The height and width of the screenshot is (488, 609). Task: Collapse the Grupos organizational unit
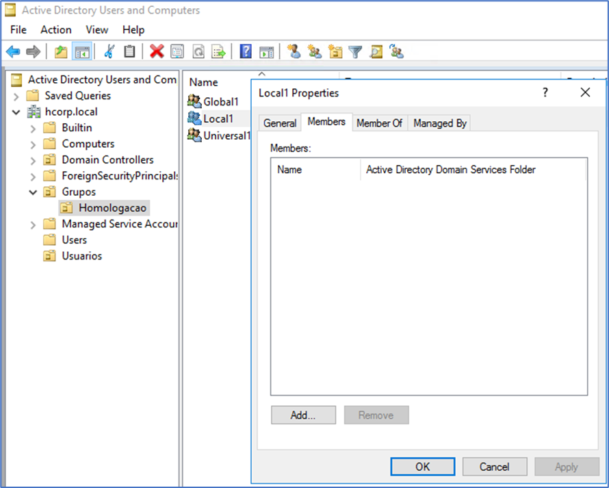coord(33,192)
